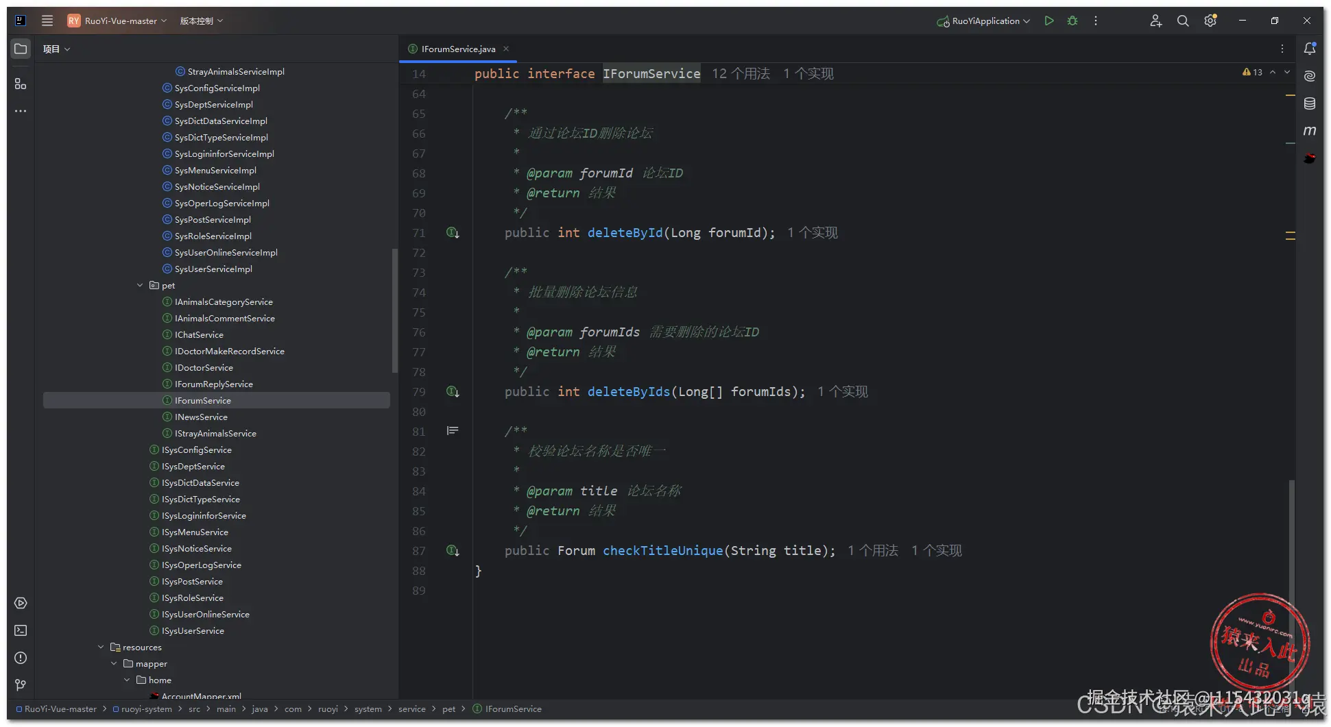The width and height of the screenshot is (1331, 727).
Task: Click the checkTitleUnique method name
Action: tap(662, 551)
